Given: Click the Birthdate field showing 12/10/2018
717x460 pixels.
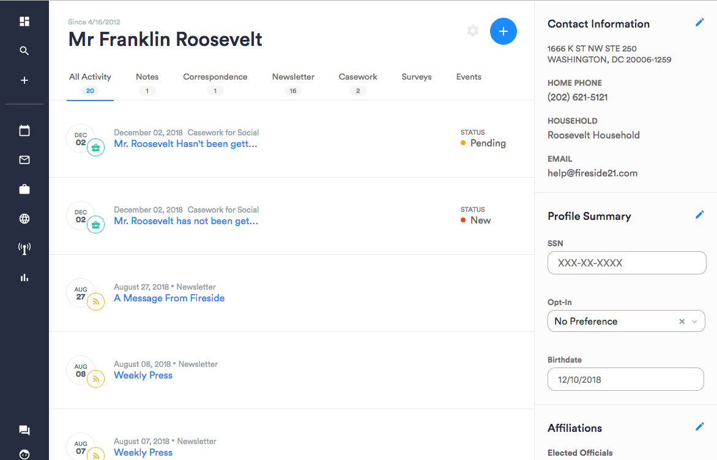Looking at the screenshot, I should (625, 379).
